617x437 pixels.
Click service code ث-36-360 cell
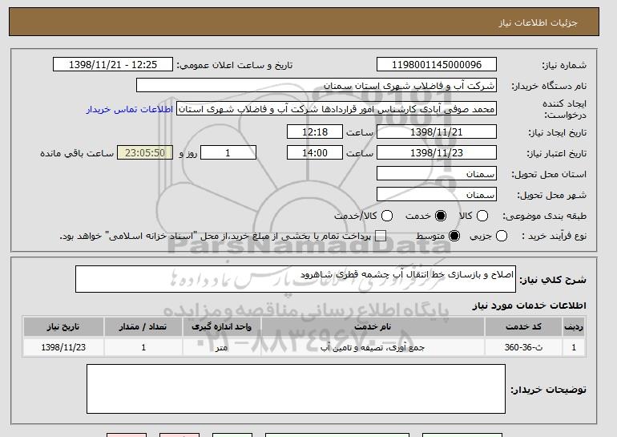(523, 347)
